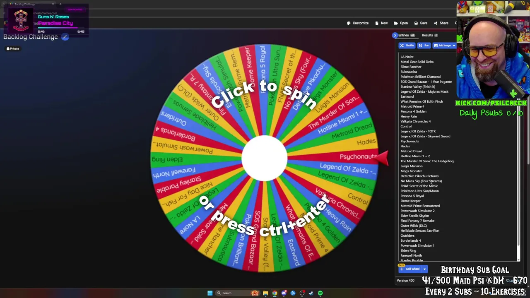This screenshot has height=298, width=530.
Task: Select 'Psychonauts' entry in list
Action: click(410, 141)
